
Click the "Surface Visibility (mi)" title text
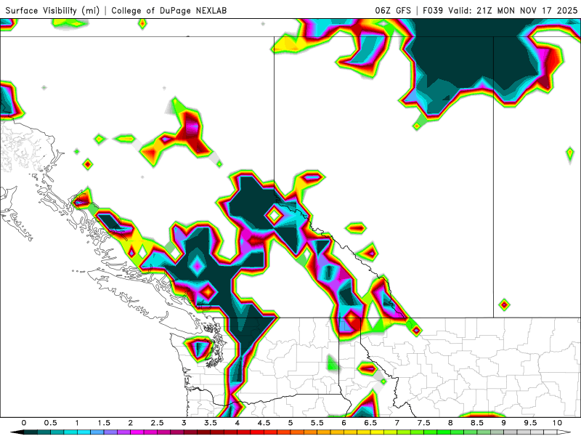click(52, 10)
